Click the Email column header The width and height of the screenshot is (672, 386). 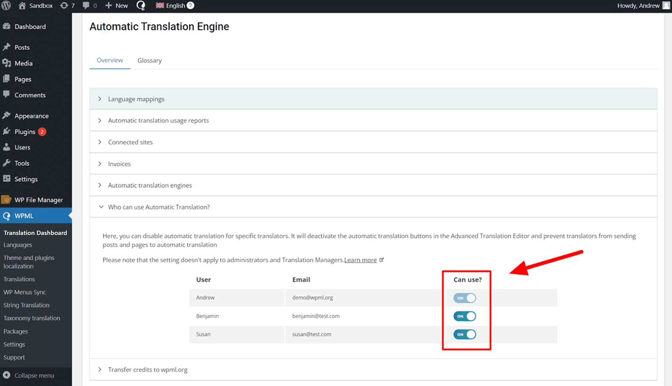[301, 280]
